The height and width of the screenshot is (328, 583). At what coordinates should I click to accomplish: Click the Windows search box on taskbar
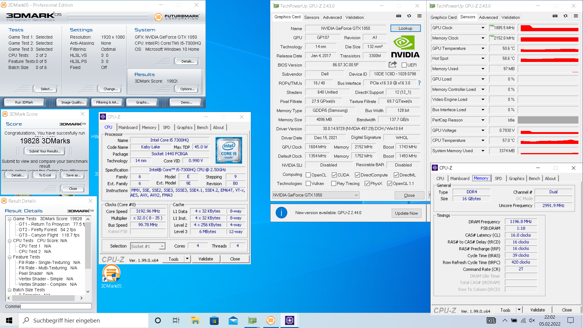84,320
